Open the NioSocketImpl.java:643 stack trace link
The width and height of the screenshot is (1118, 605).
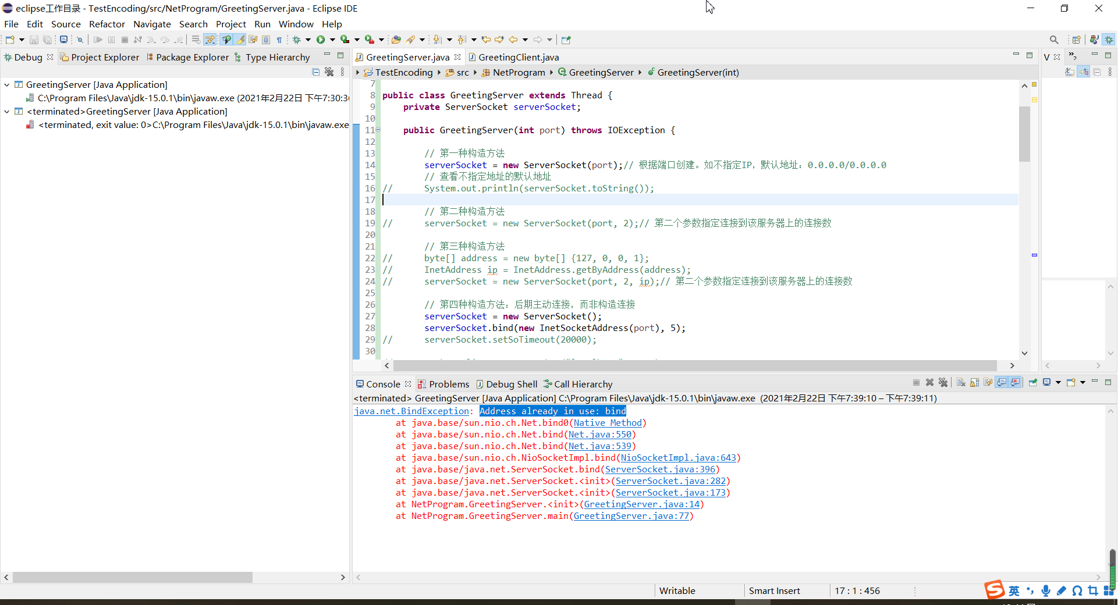[679, 457]
